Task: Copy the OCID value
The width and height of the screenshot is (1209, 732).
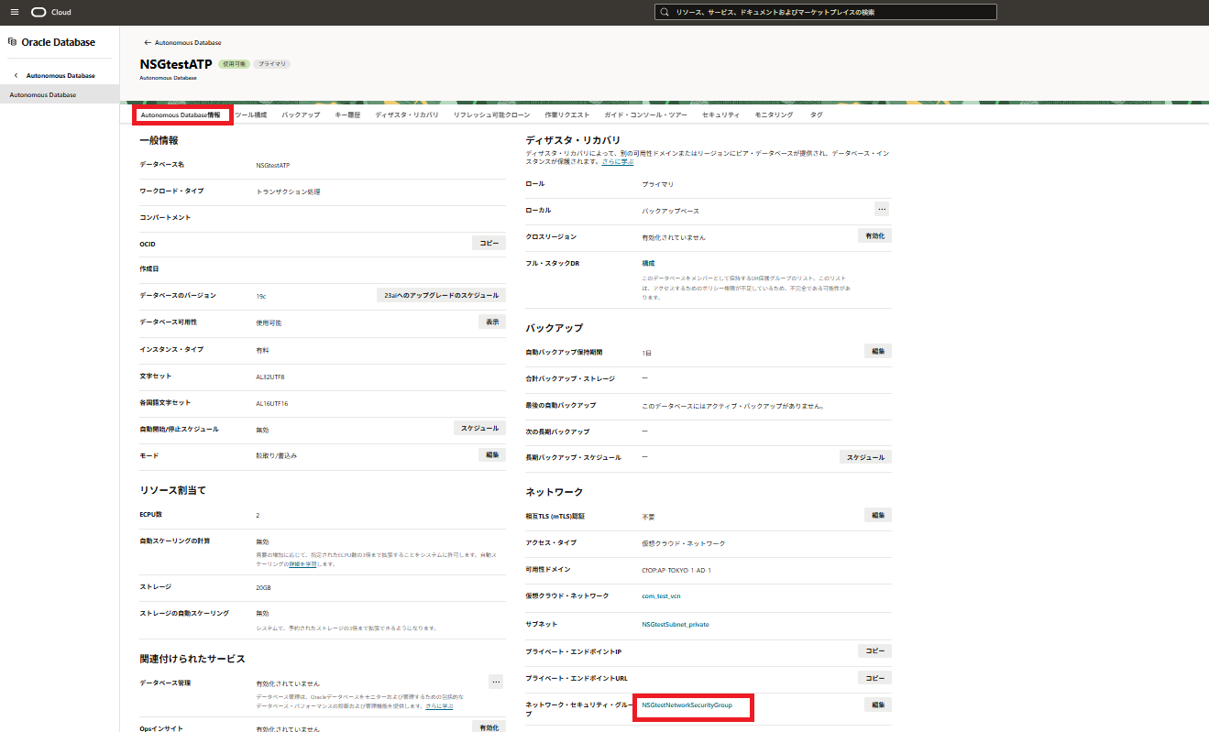Action: tap(489, 243)
